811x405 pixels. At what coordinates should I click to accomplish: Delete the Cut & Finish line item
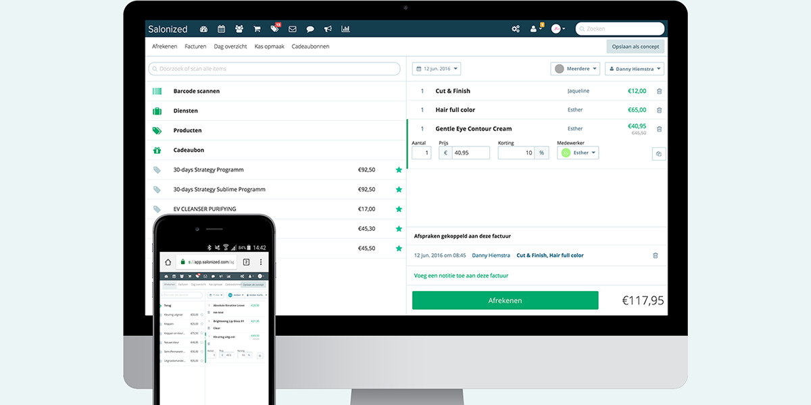[659, 91]
